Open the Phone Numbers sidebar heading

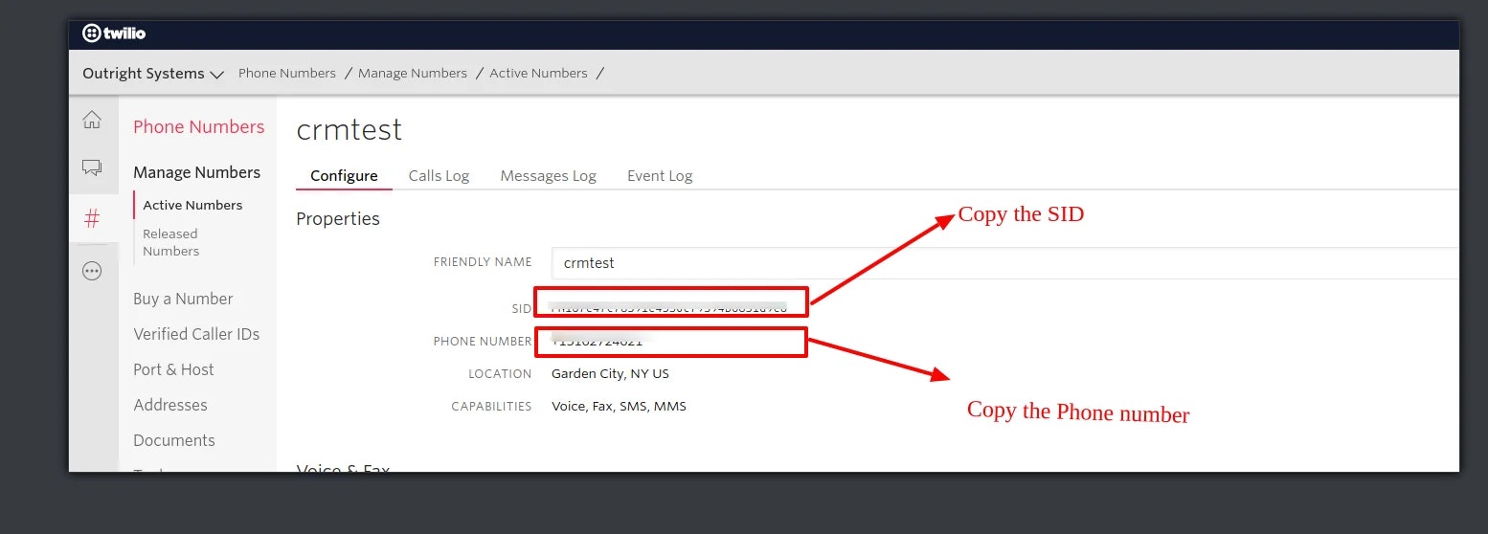click(198, 126)
